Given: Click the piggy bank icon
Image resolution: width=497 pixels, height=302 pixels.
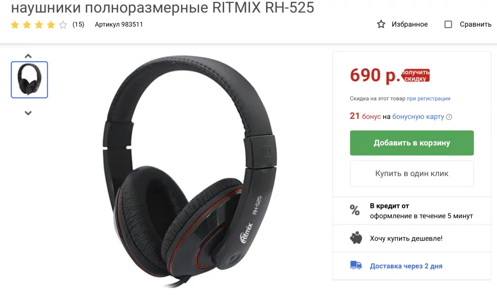Looking at the screenshot, I should click(x=356, y=238).
